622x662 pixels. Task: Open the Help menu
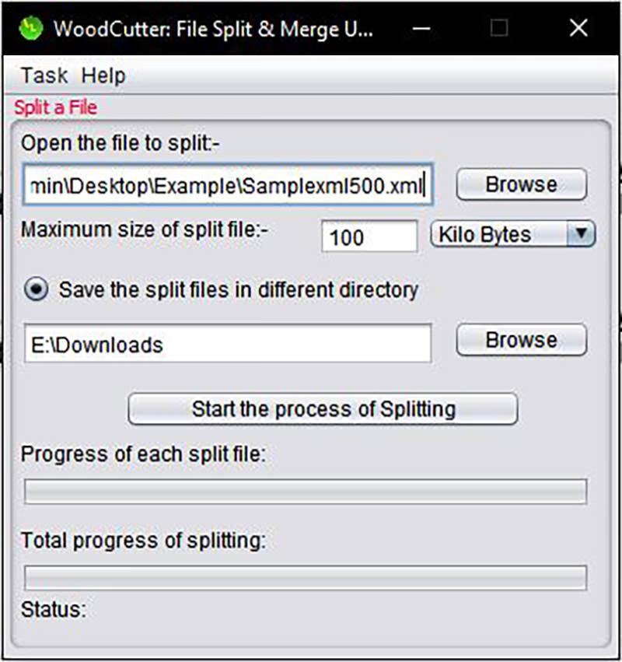click(x=102, y=75)
